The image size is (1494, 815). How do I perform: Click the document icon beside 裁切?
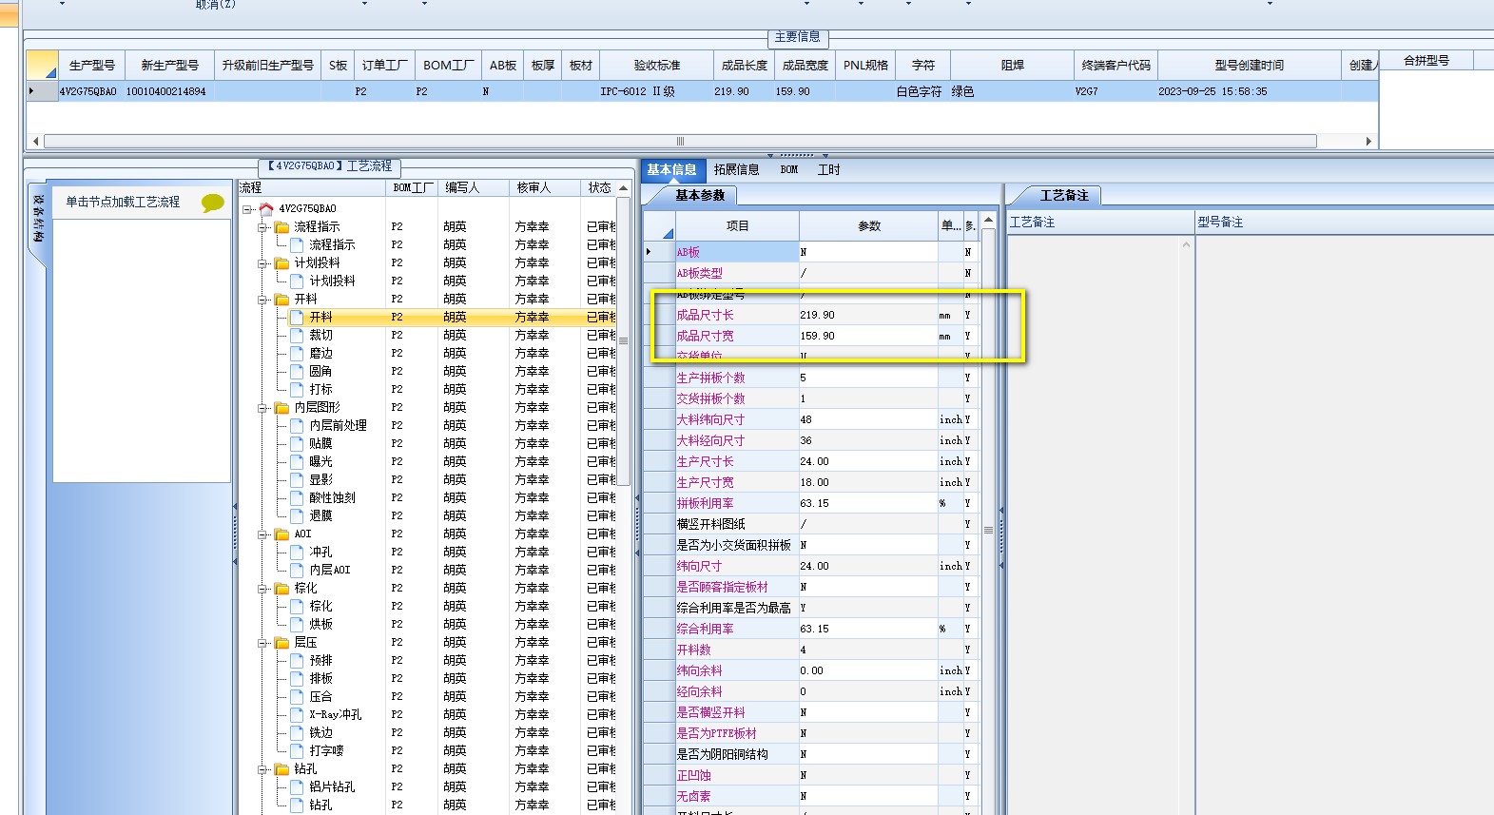(x=297, y=335)
